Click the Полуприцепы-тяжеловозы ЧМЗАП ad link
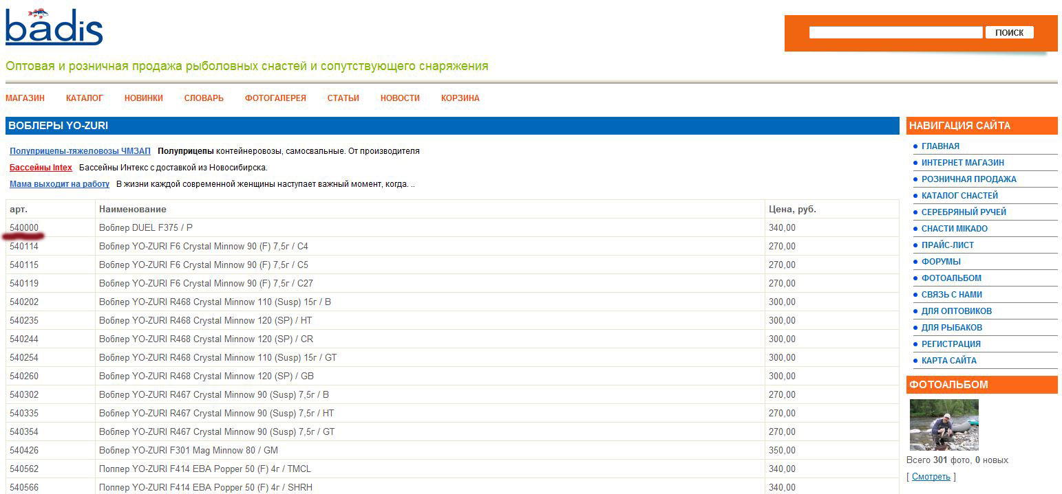 tap(80, 151)
